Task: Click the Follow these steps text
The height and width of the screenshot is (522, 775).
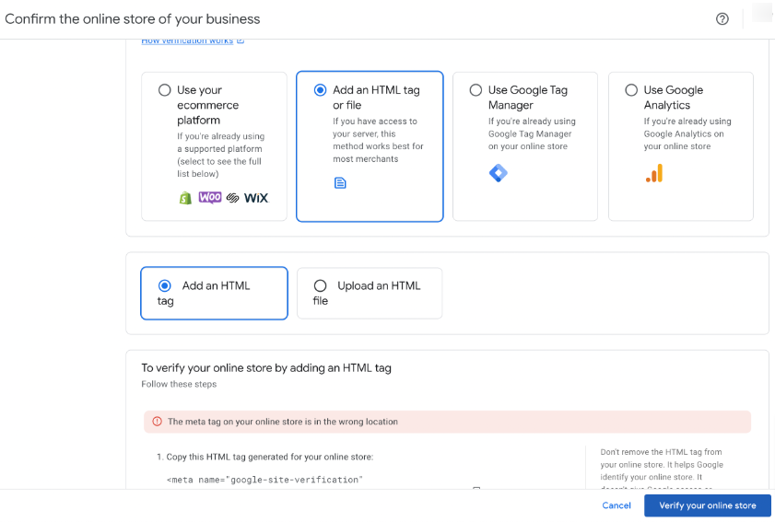Action: click(179, 384)
